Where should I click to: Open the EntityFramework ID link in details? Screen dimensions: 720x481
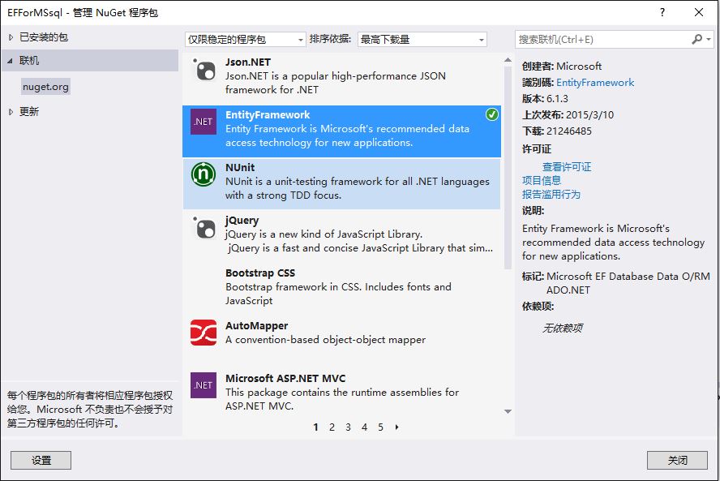click(595, 83)
